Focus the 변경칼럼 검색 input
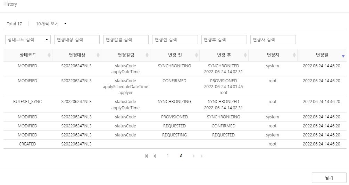The image size is (349, 185). (x=126, y=40)
